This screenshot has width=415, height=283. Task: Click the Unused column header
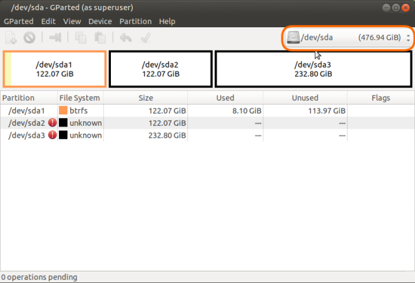(305, 98)
